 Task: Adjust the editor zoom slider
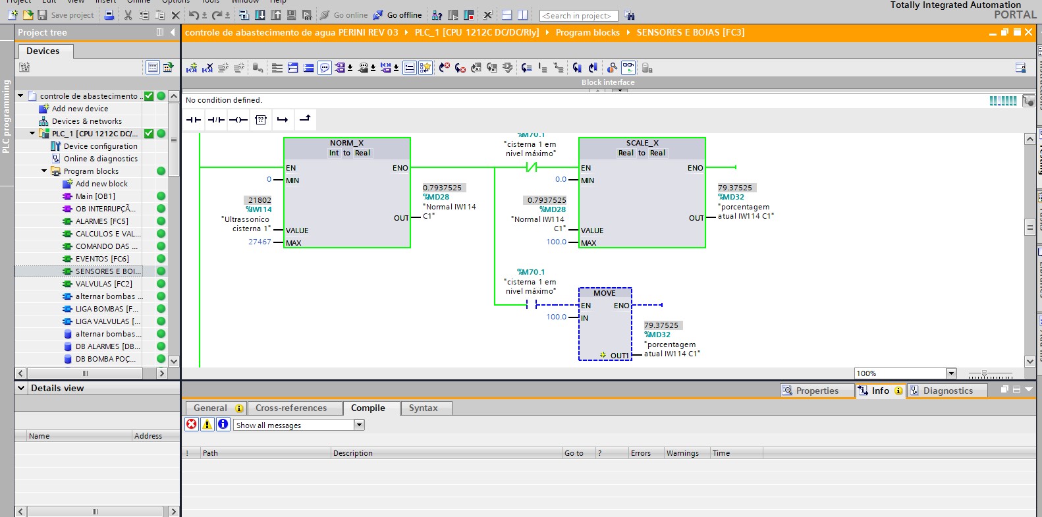coord(985,374)
